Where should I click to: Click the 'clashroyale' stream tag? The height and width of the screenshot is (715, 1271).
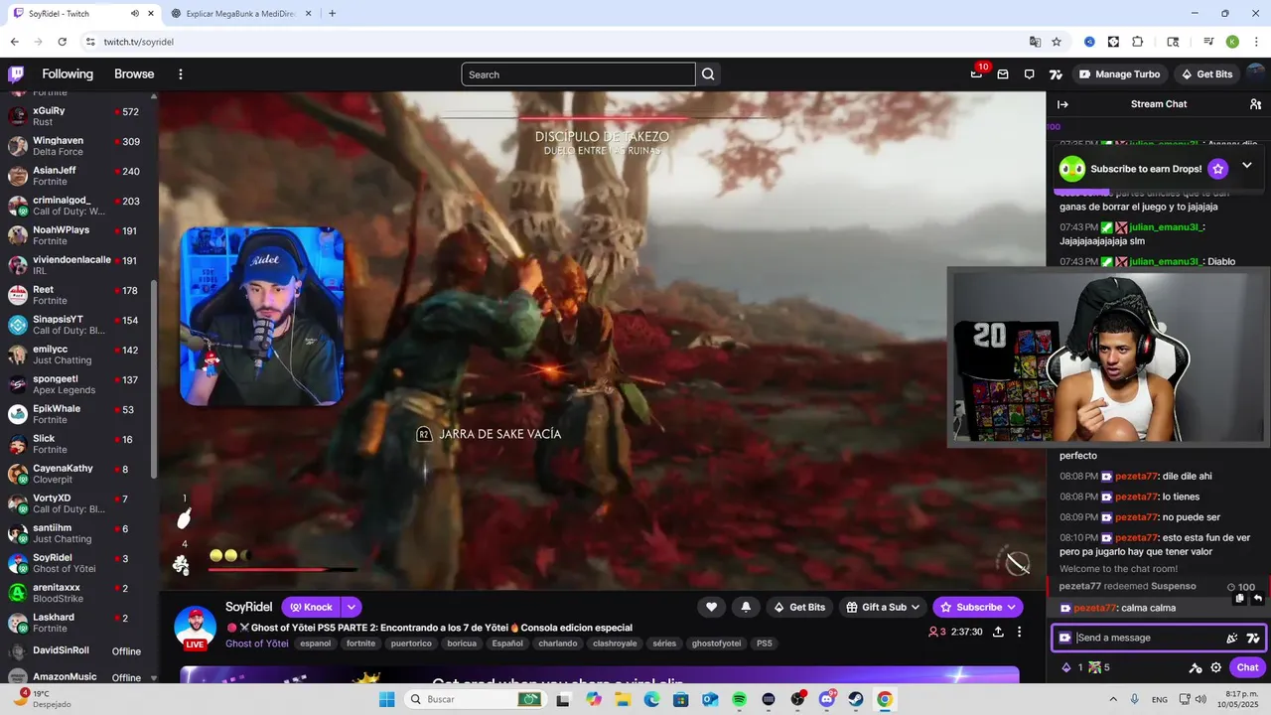pyautogui.click(x=614, y=643)
